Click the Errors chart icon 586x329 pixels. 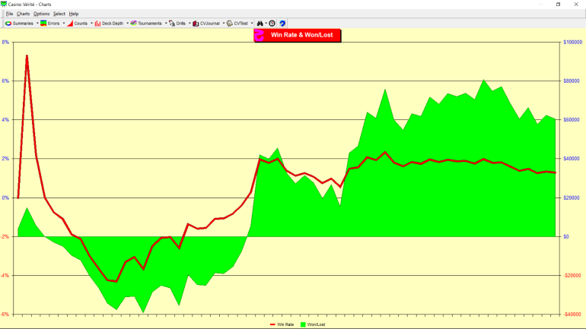[44, 24]
